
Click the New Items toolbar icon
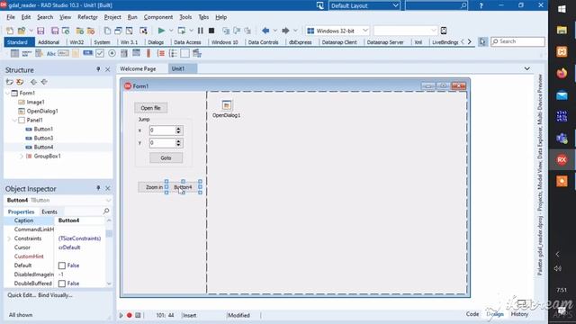pos(10,31)
